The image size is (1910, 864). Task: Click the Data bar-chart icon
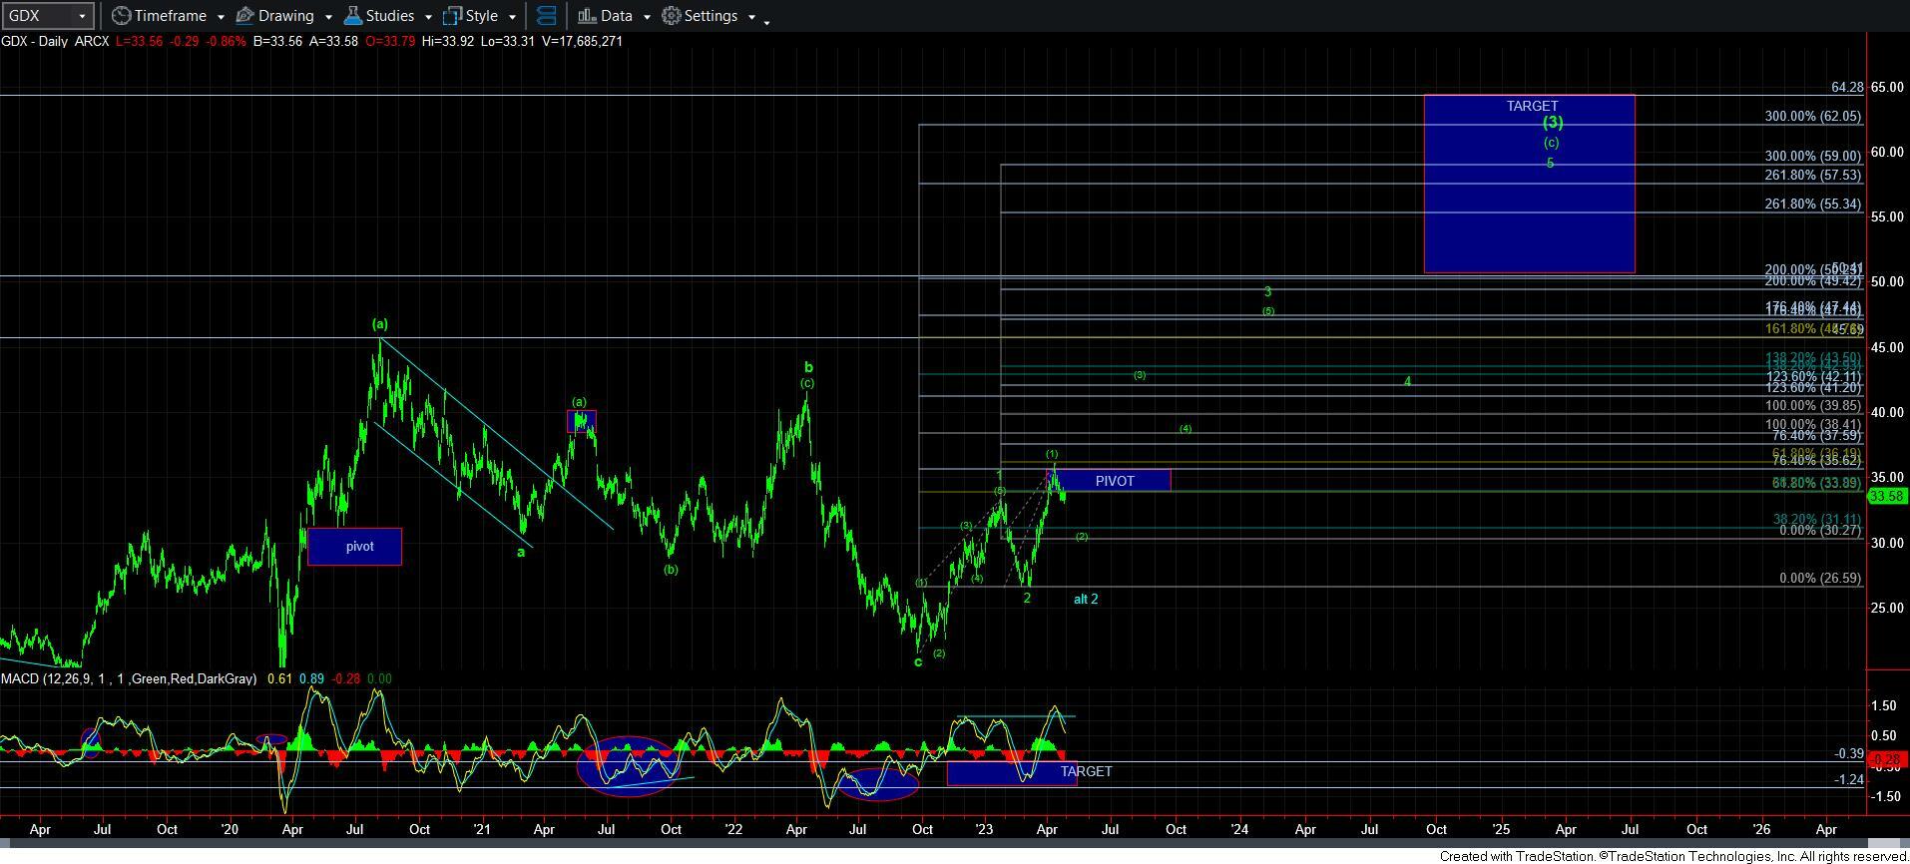click(587, 16)
